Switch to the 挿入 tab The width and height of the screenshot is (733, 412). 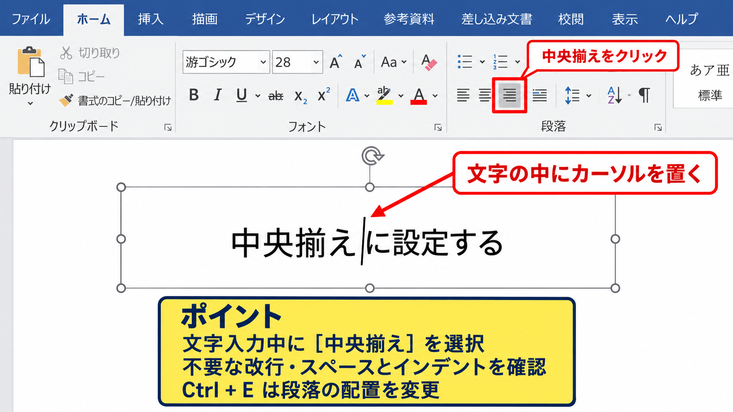(151, 19)
